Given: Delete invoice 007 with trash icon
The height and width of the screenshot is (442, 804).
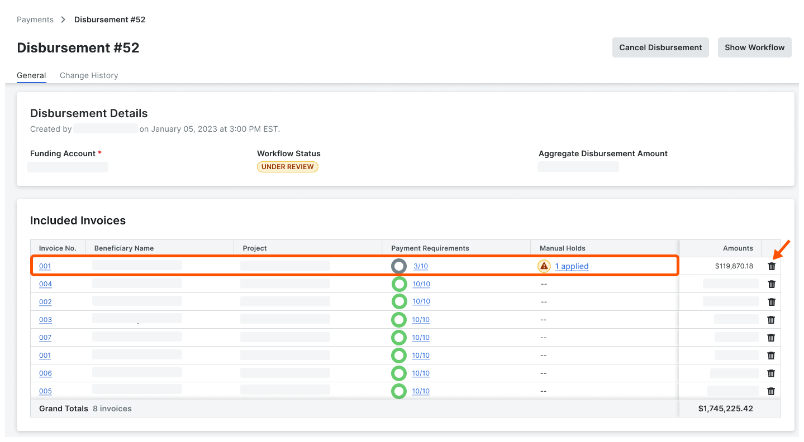Looking at the screenshot, I should point(771,338).
